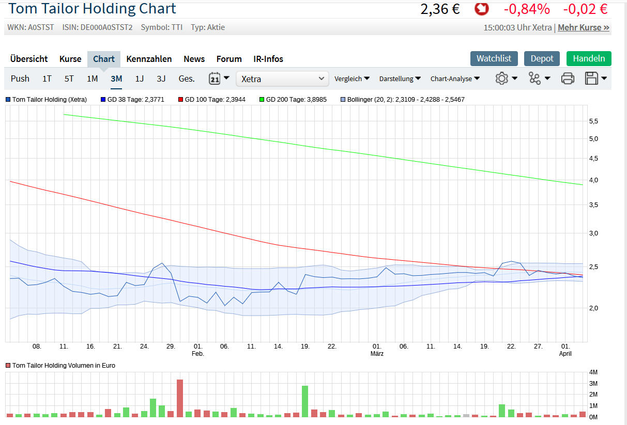The width and height of the screenshot is (627, 425).
Task: Print the chart with printer icon
Action: 568,78
